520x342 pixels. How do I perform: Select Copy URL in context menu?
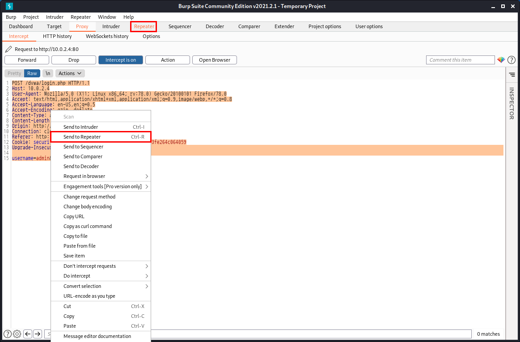coord(101,217)
